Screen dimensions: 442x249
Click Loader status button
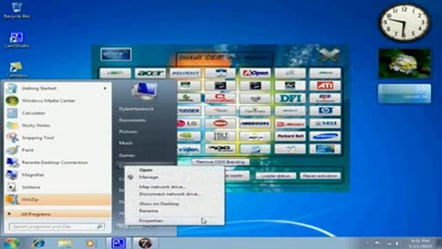(276, 176)
